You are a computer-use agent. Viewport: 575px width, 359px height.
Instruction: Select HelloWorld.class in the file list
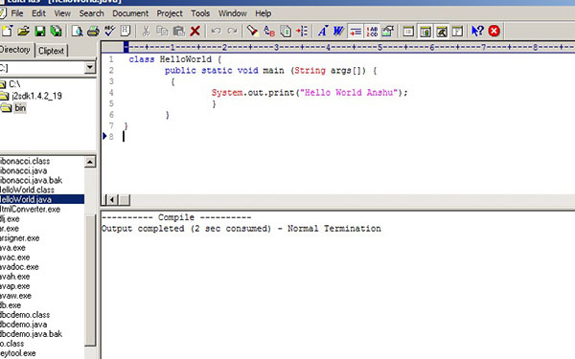27,190
